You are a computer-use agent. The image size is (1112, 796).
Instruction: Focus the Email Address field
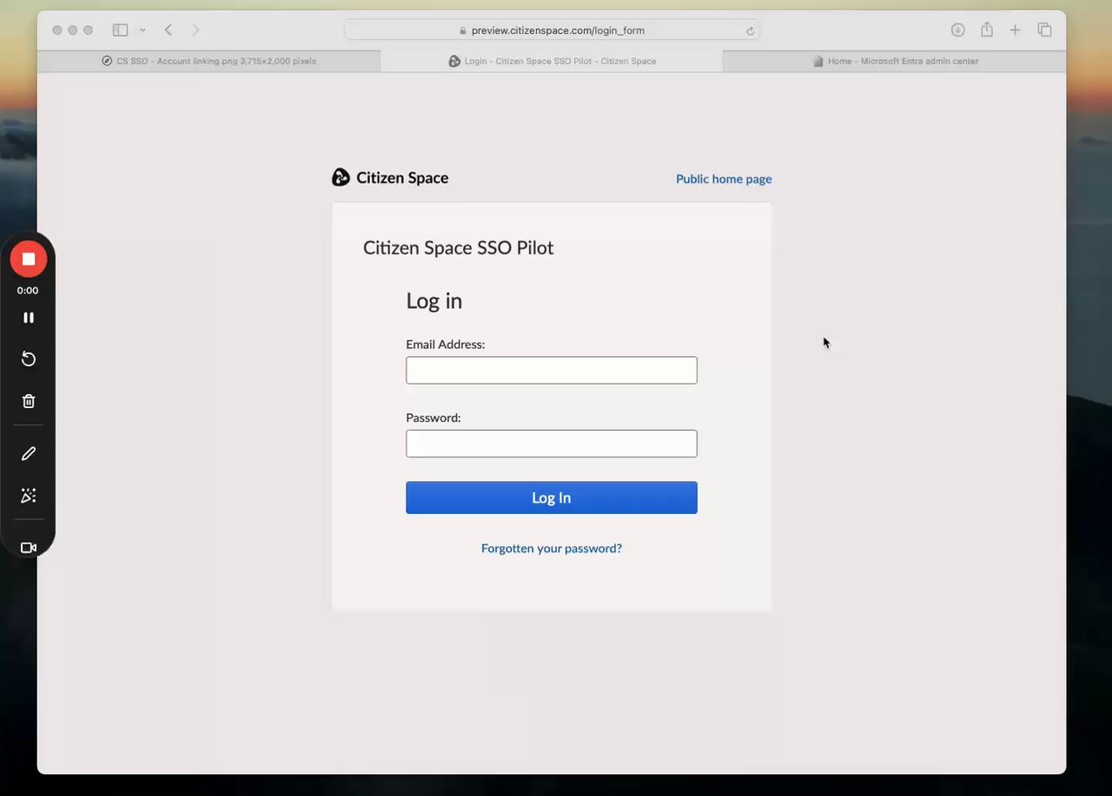tap(552, 370)
